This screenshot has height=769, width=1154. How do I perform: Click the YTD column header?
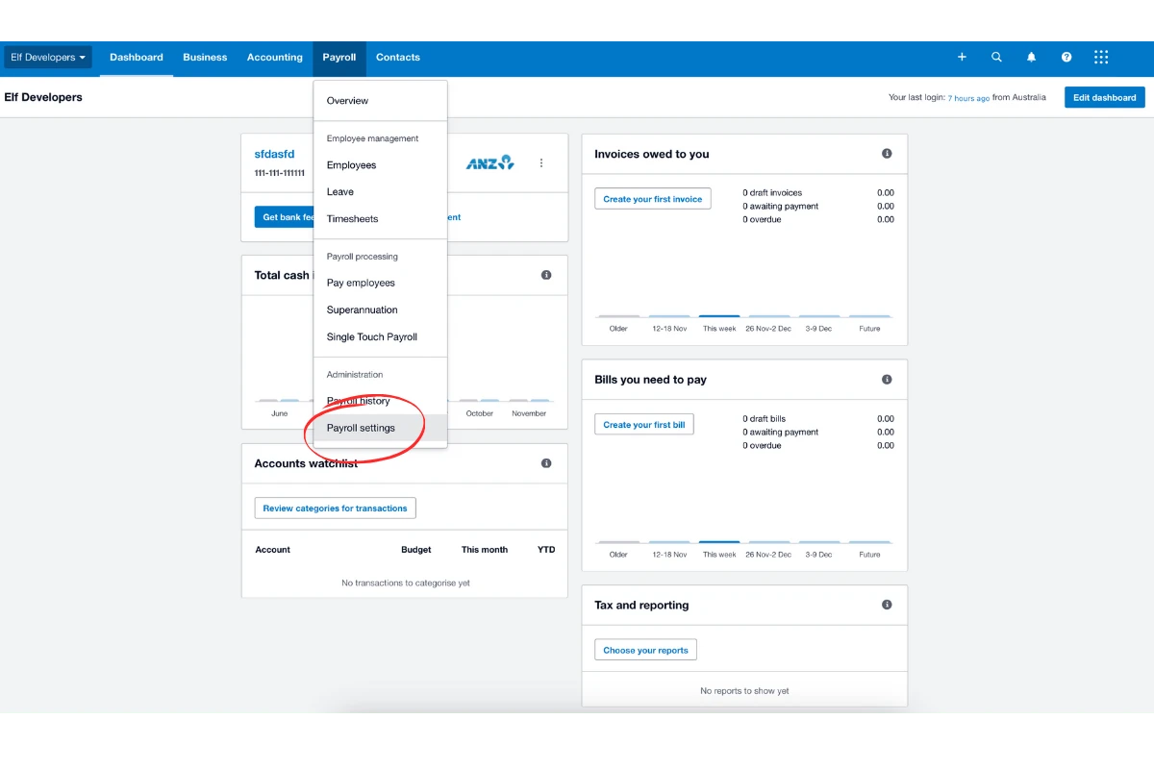(546, 550)
